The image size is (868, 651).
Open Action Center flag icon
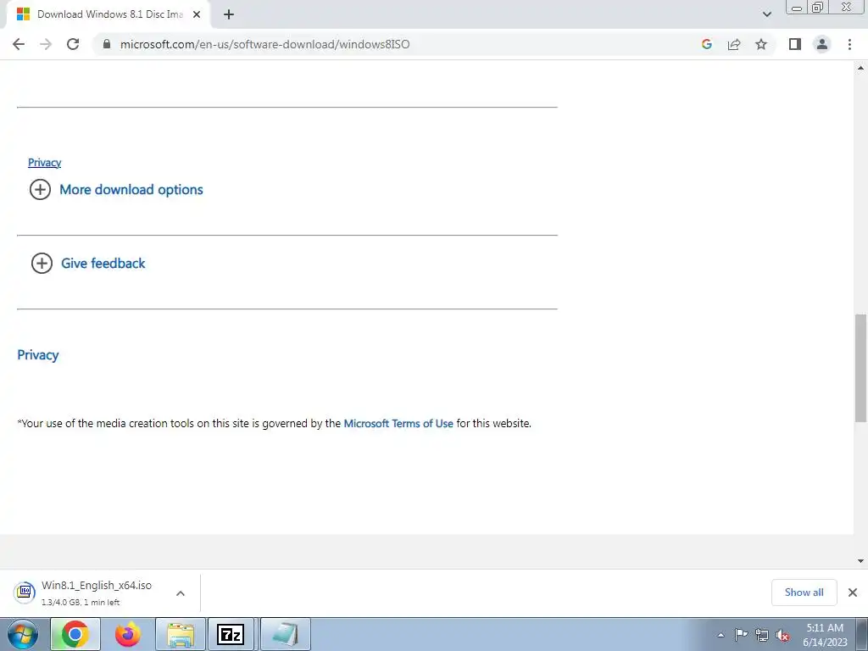(741, 635)
